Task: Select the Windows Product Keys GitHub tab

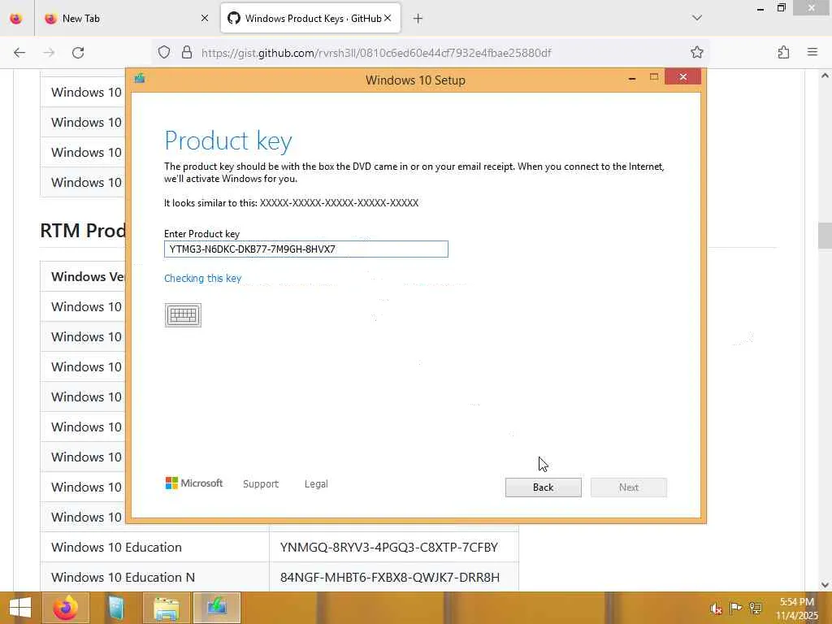Action: tap(310, 19)
